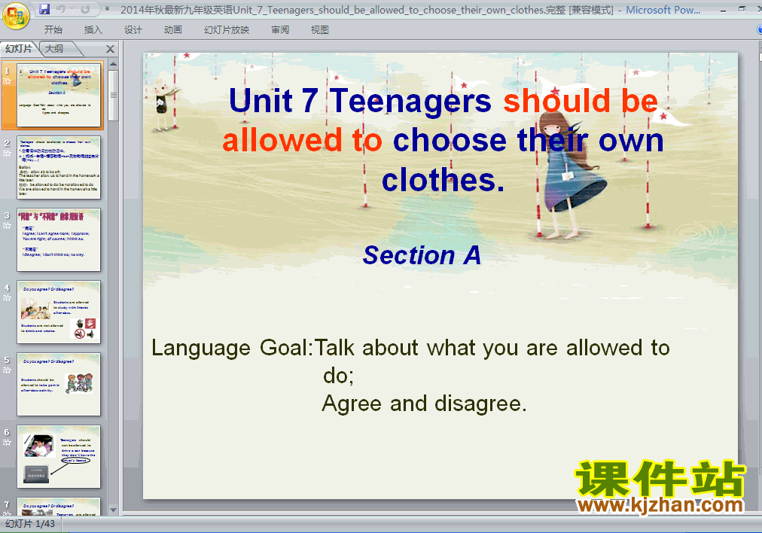Click the animation star icon beside slide 5
The image size is (762, 533).
7,370
